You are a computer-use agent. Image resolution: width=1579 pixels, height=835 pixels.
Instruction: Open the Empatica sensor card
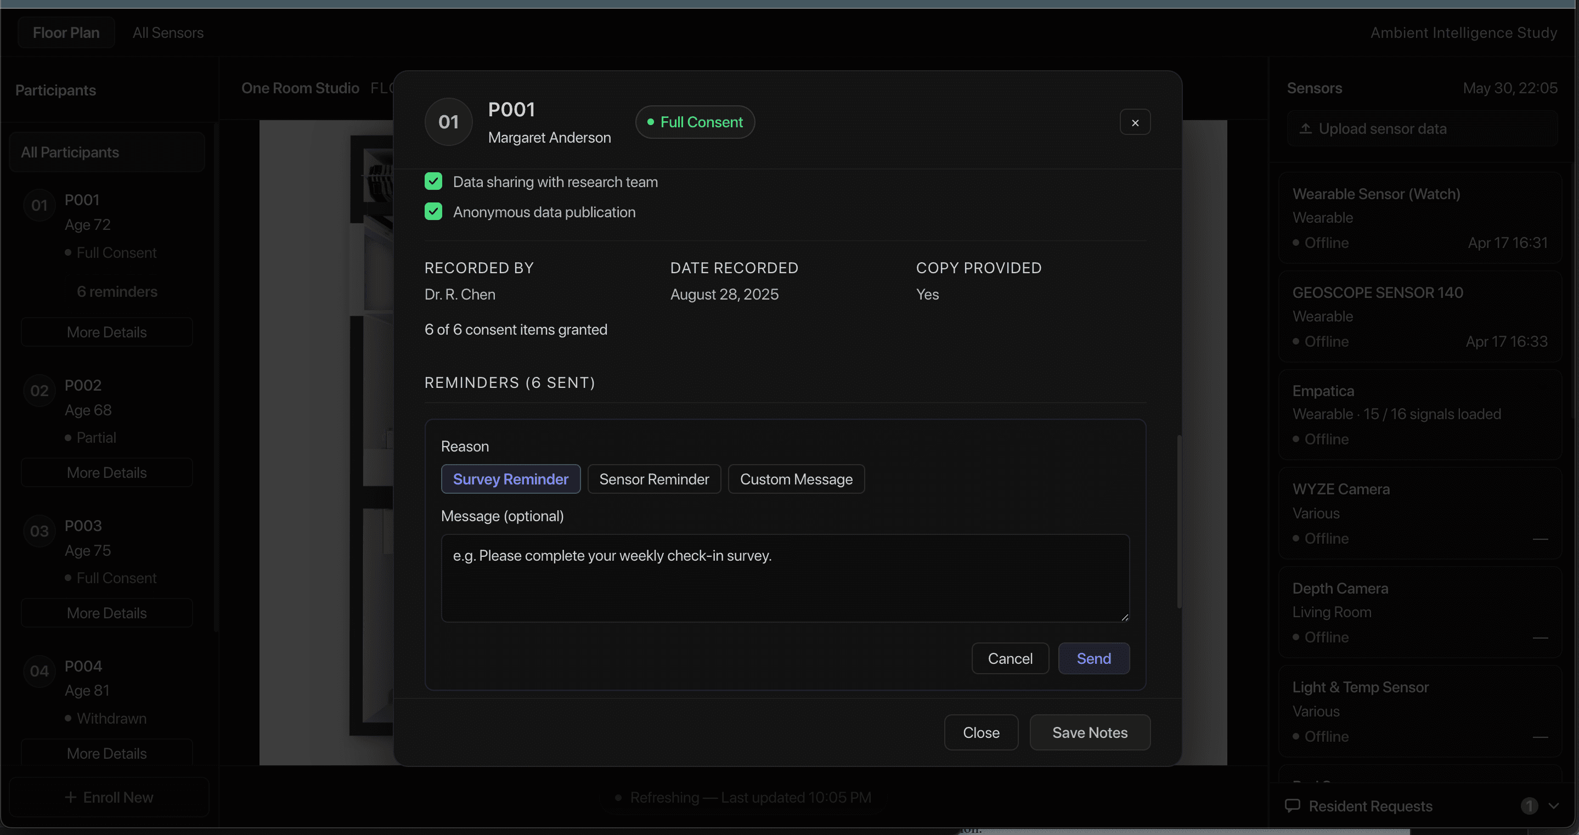coord(1420,414)
